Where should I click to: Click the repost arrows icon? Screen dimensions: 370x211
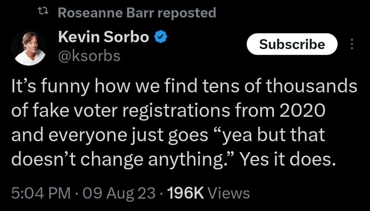(43, 13)
